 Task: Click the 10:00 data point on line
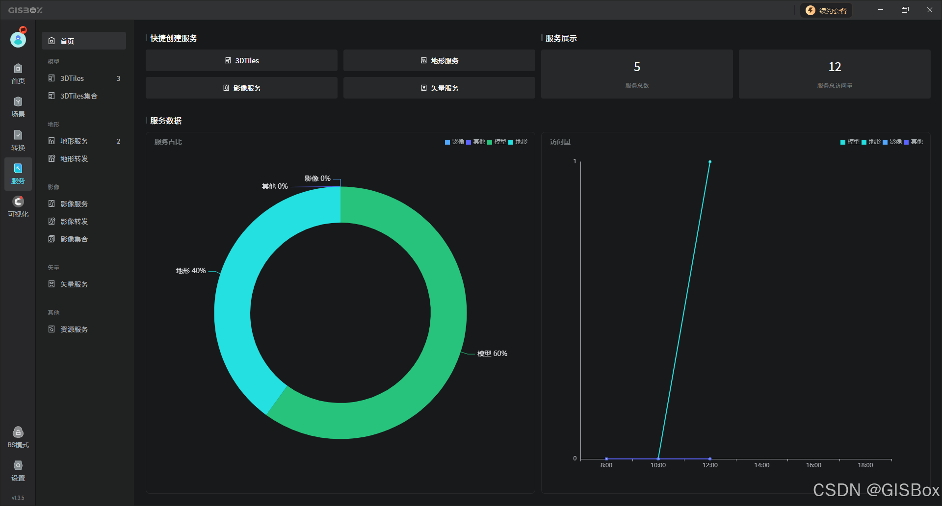[x=658, y=459]
